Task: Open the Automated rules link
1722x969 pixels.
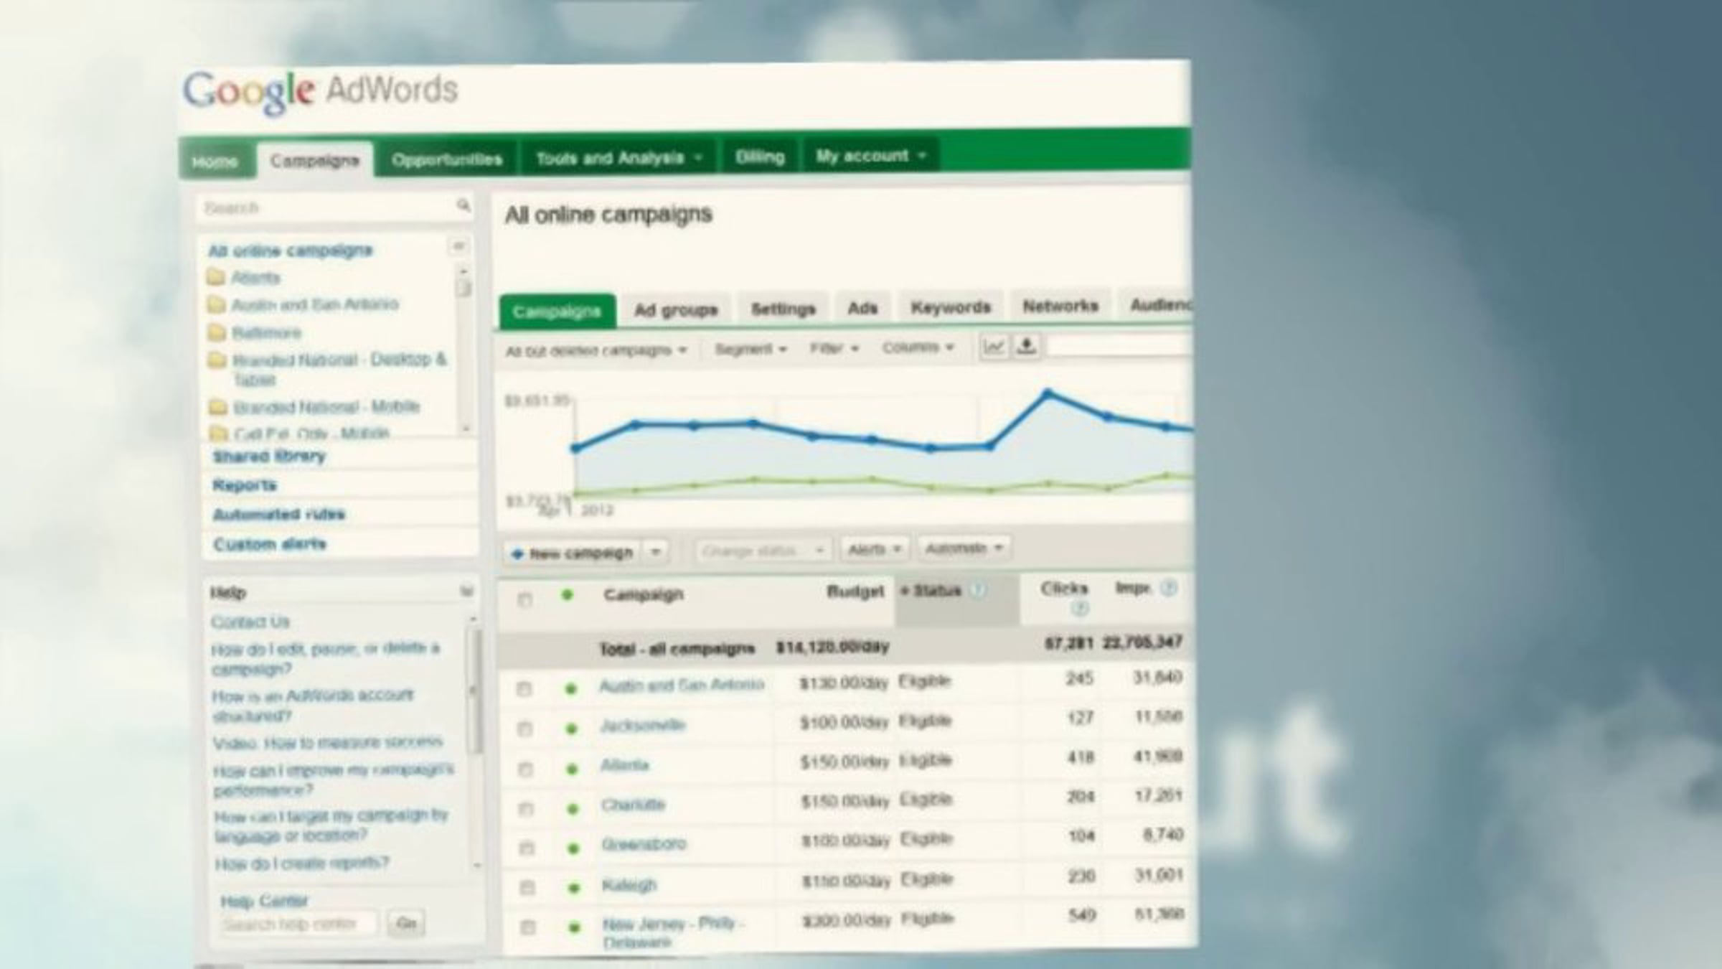Action: pos(279,515)
